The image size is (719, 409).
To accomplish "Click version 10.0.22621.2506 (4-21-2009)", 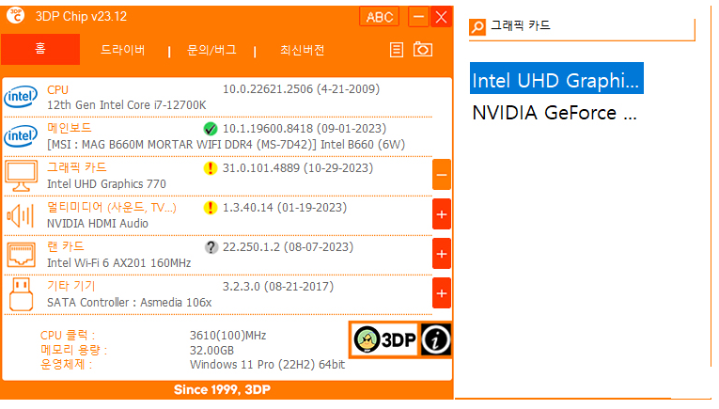I will 302,89.
